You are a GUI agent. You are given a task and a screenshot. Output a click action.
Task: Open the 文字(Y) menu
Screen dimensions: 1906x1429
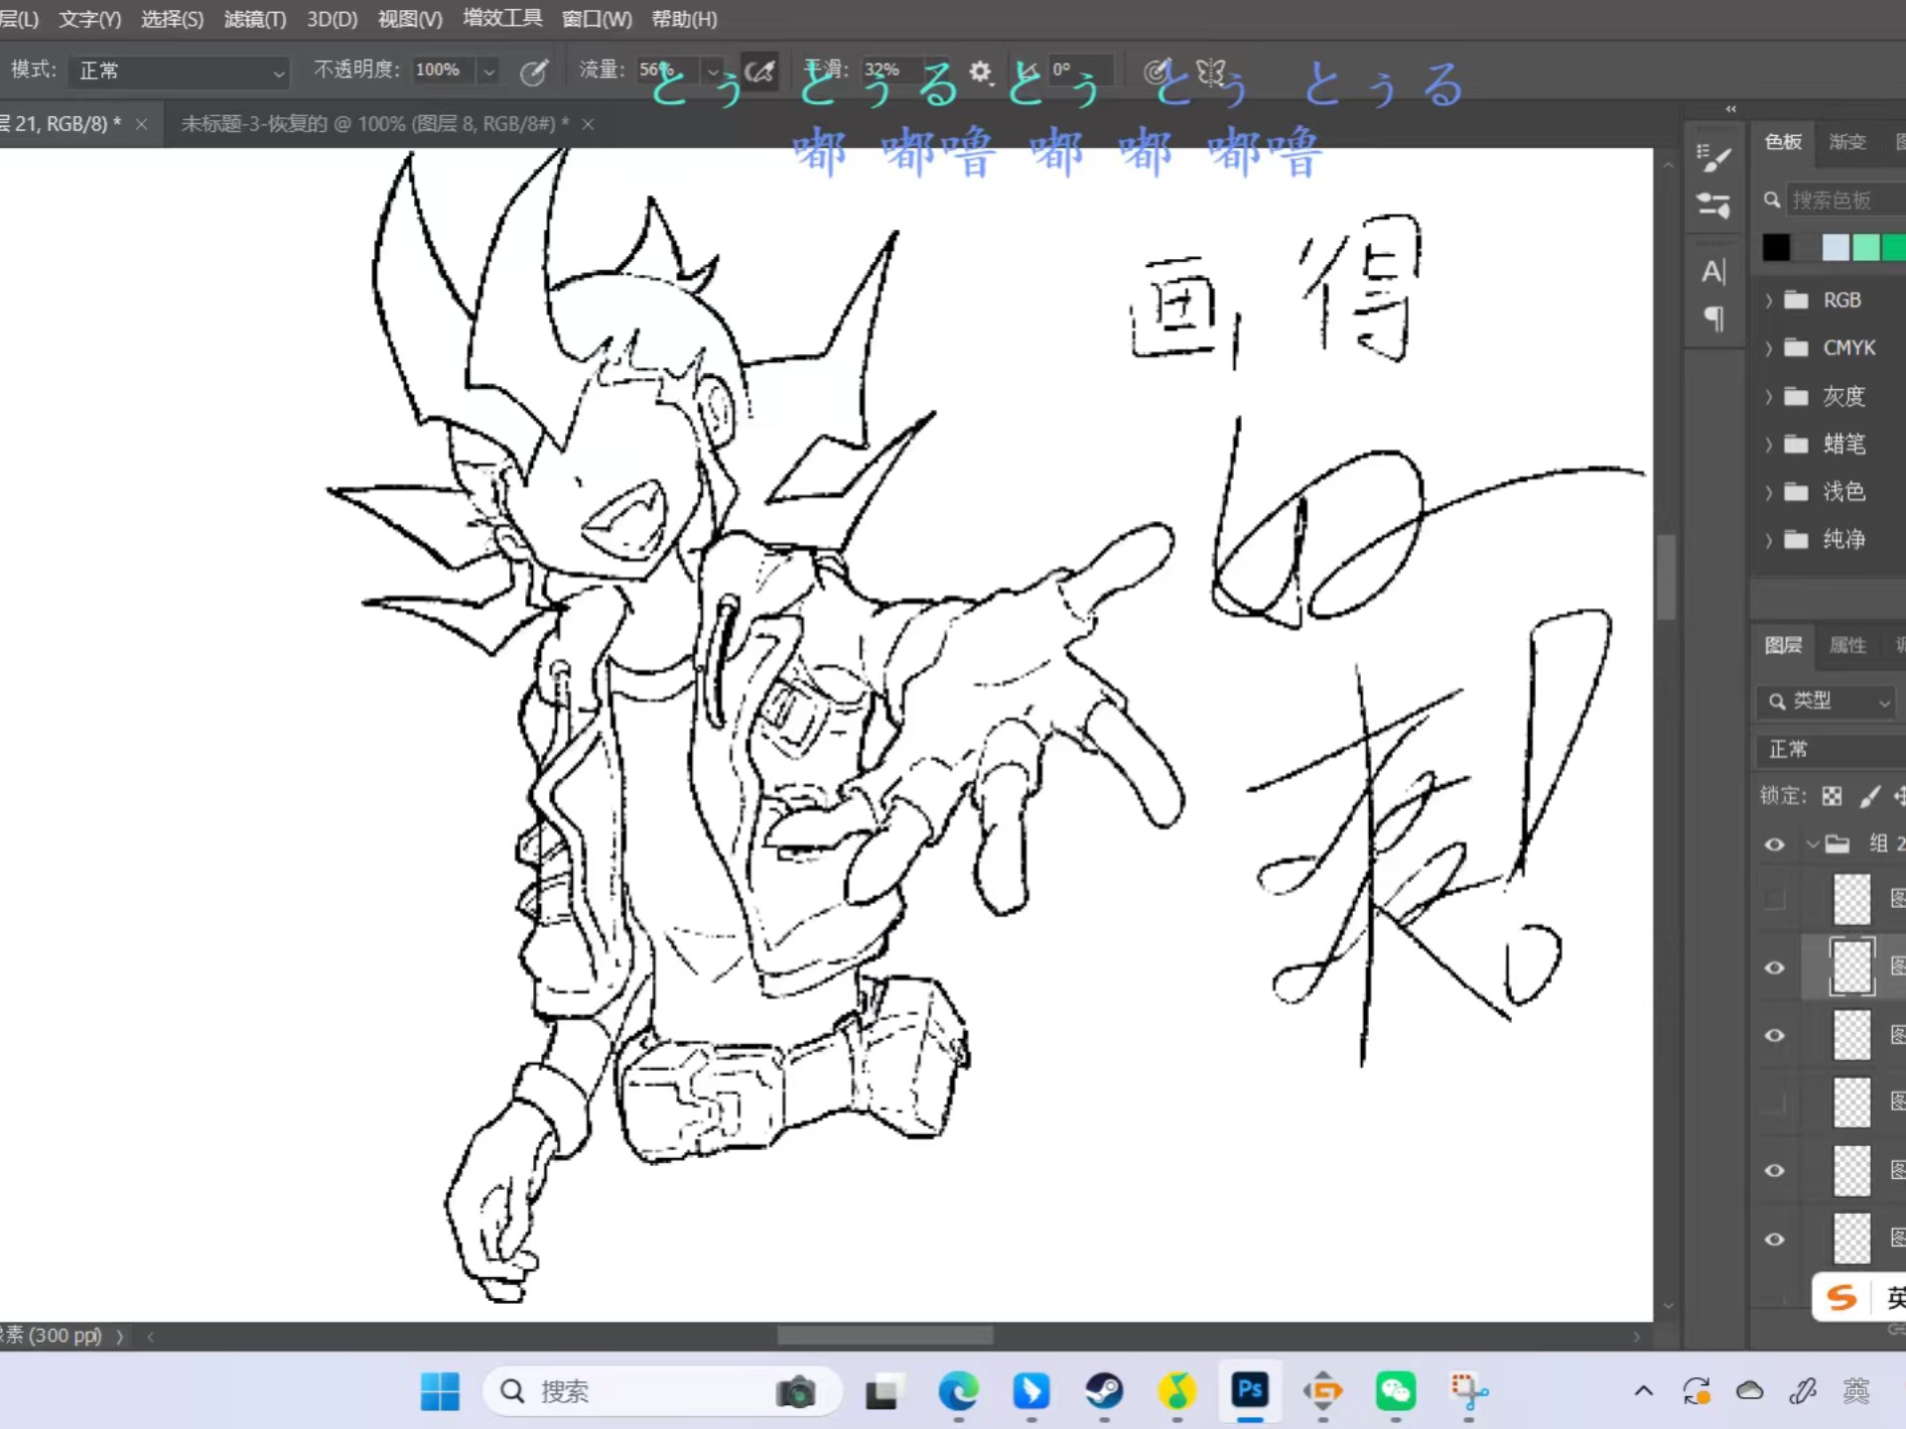click(x=90, y=20)
